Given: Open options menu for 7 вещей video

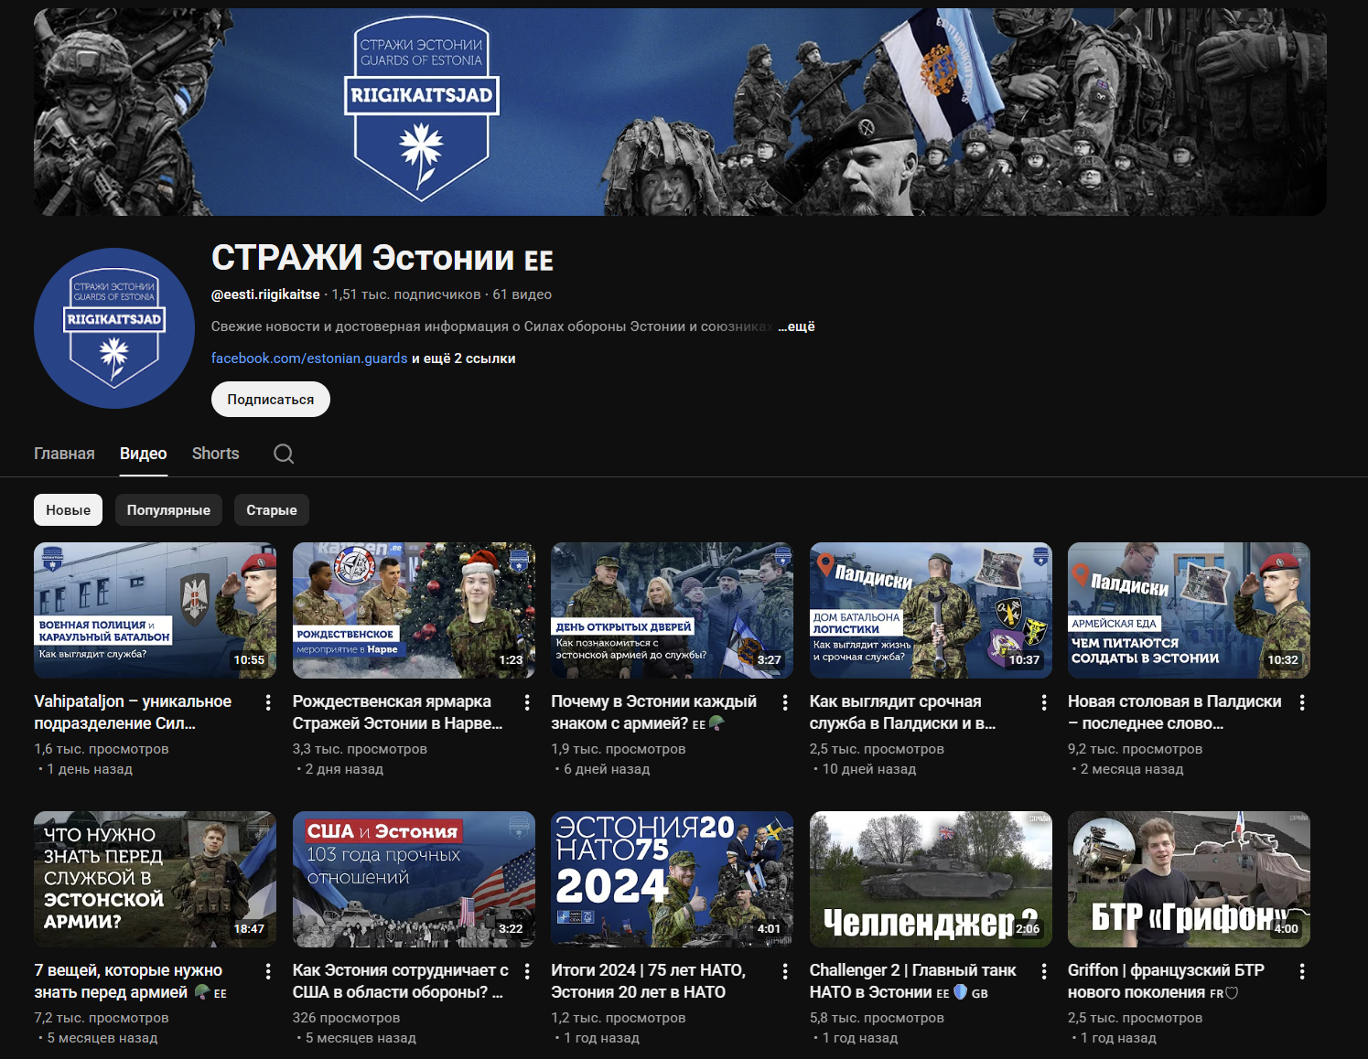Looking at the screenshot, I should click(x=268, y=971).
